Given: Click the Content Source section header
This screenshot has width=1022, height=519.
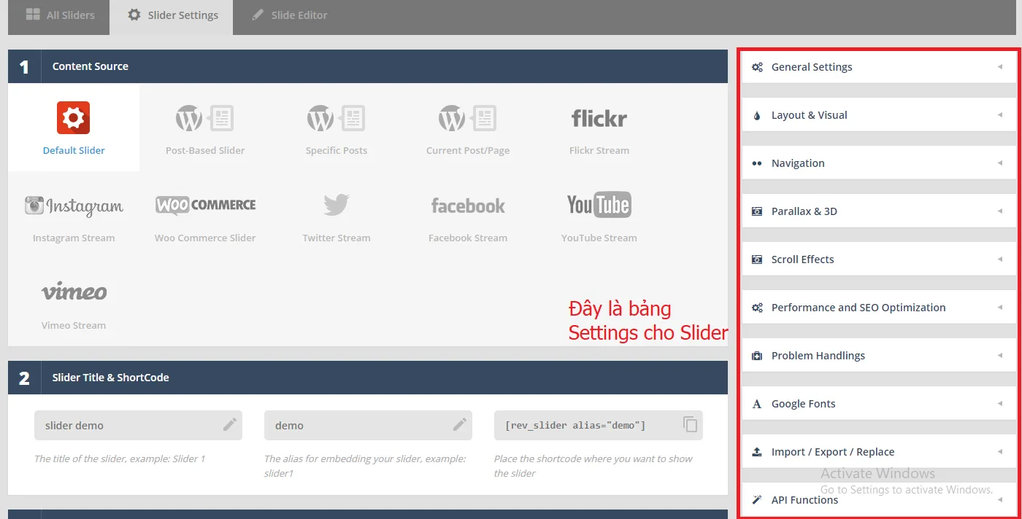Looking at the screenshot, I should click(368, 66).
